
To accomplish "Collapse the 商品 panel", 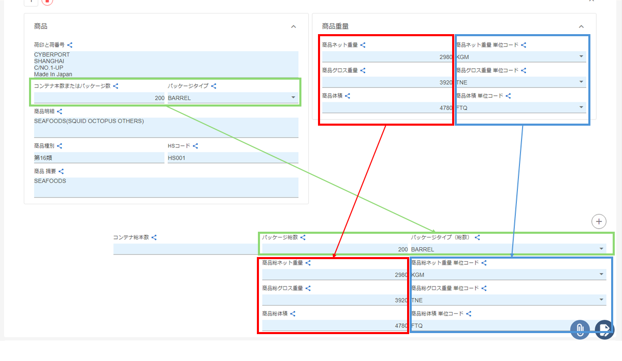I will (294, 26).
